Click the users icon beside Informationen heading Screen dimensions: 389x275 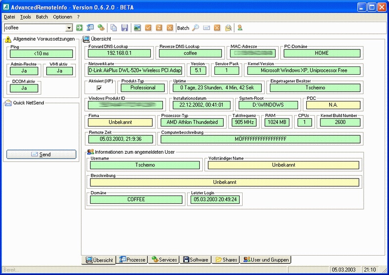pos(90,152)
